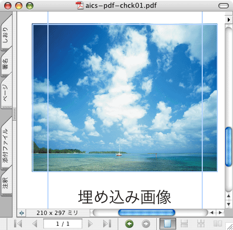
Task: Open the しおり bookmarks tab
Action: coord(6,34)
